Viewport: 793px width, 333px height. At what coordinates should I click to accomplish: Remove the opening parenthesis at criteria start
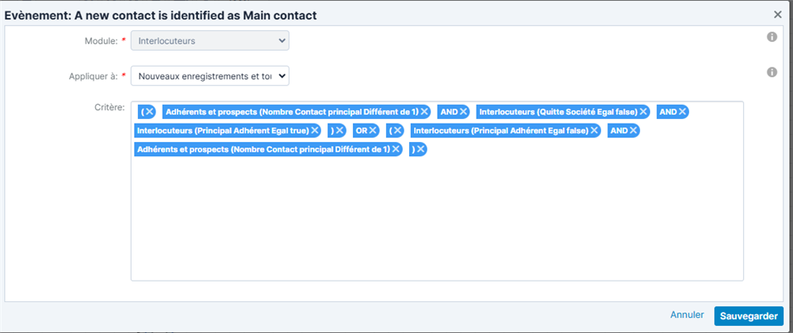(x=149, y=112)
